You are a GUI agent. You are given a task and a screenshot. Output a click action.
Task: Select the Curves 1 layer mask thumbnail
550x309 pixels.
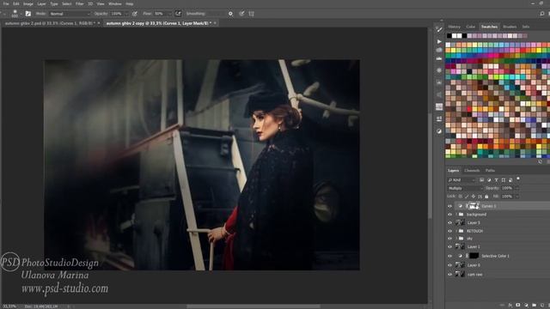(474, 206)
